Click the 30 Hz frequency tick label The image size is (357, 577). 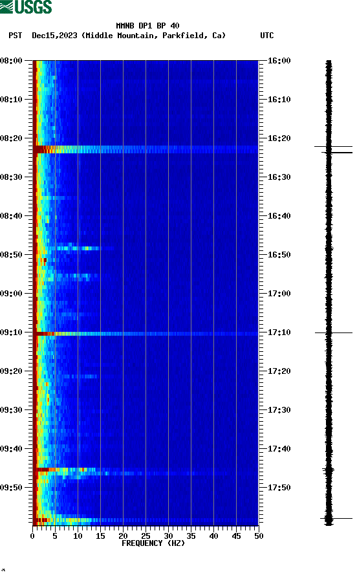(168, 536)
